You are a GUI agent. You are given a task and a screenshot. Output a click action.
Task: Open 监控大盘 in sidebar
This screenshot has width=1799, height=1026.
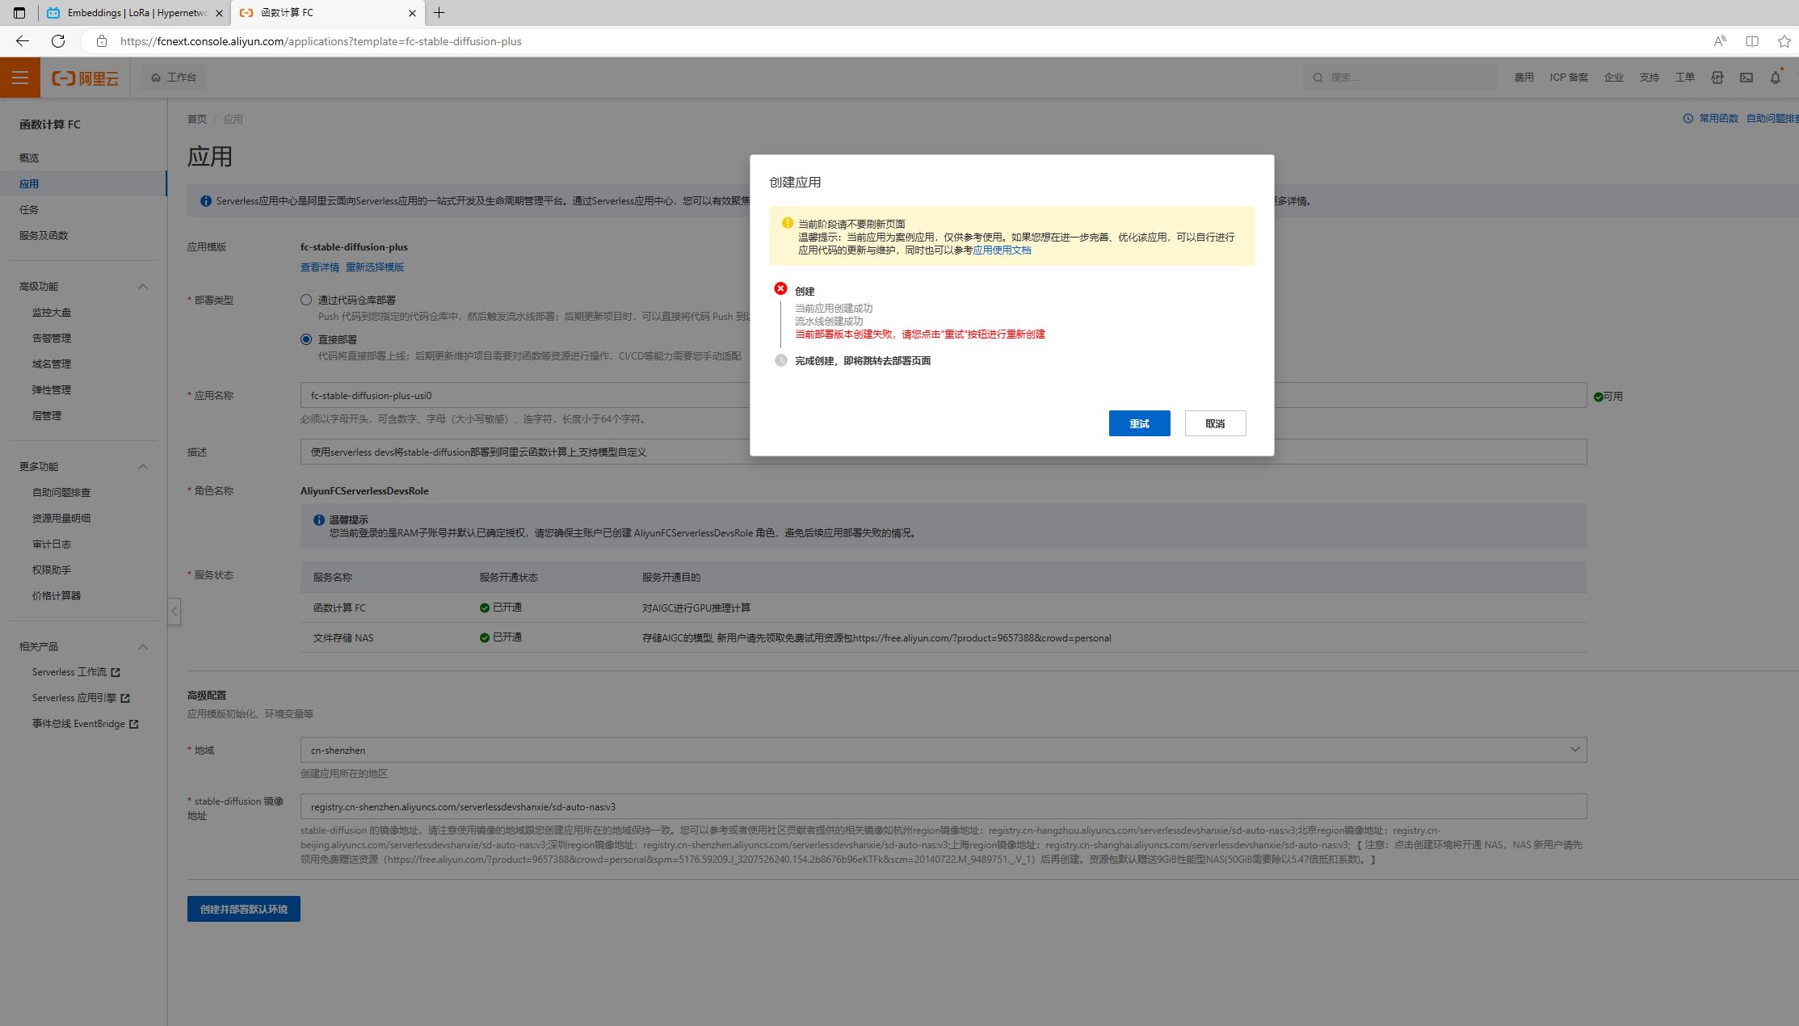click(x=52, y=313)
